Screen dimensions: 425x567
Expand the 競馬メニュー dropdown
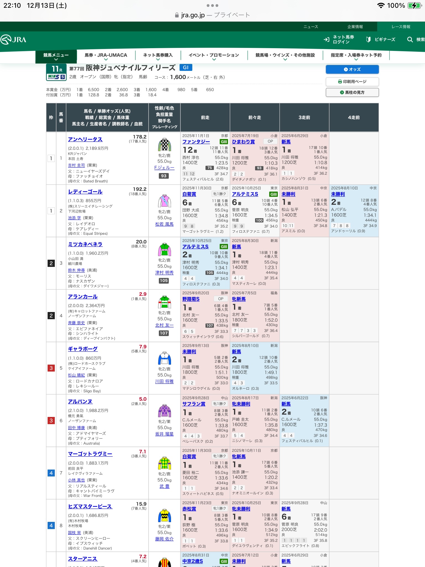[56, 56]
